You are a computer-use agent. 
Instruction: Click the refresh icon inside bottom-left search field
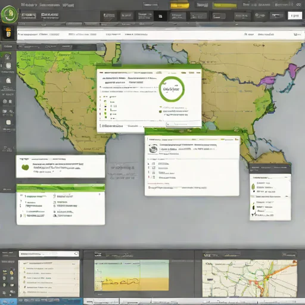pos(76,254)
